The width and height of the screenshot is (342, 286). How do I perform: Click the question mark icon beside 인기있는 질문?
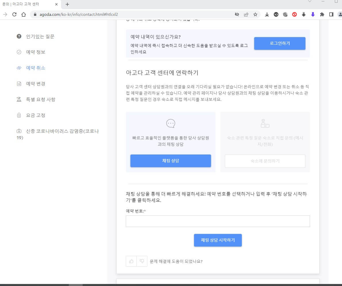[x=19, y=36]
